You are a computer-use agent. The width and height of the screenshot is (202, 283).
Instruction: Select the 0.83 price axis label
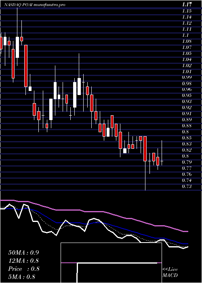tap(187, 144)
